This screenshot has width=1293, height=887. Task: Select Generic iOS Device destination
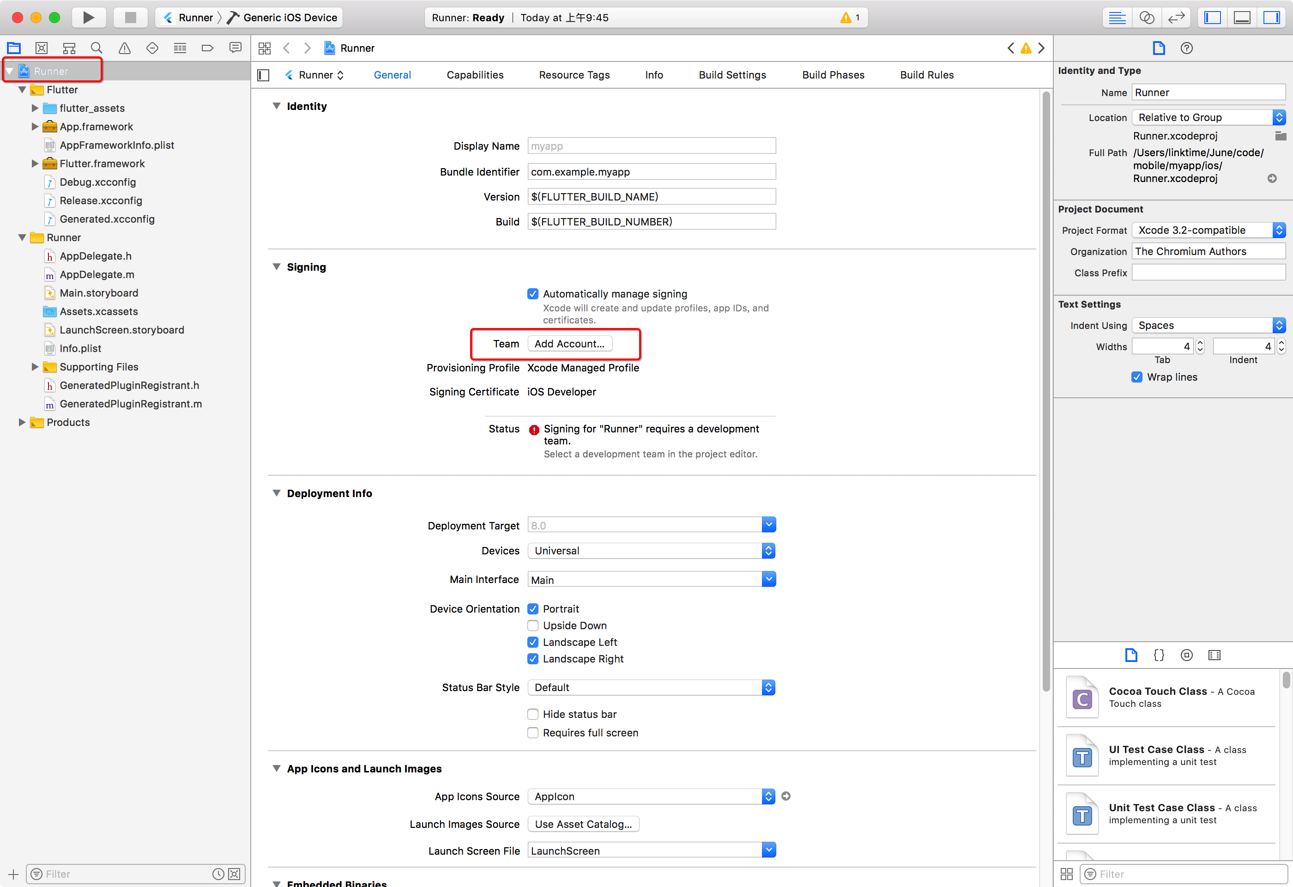(x=282, y=18)
